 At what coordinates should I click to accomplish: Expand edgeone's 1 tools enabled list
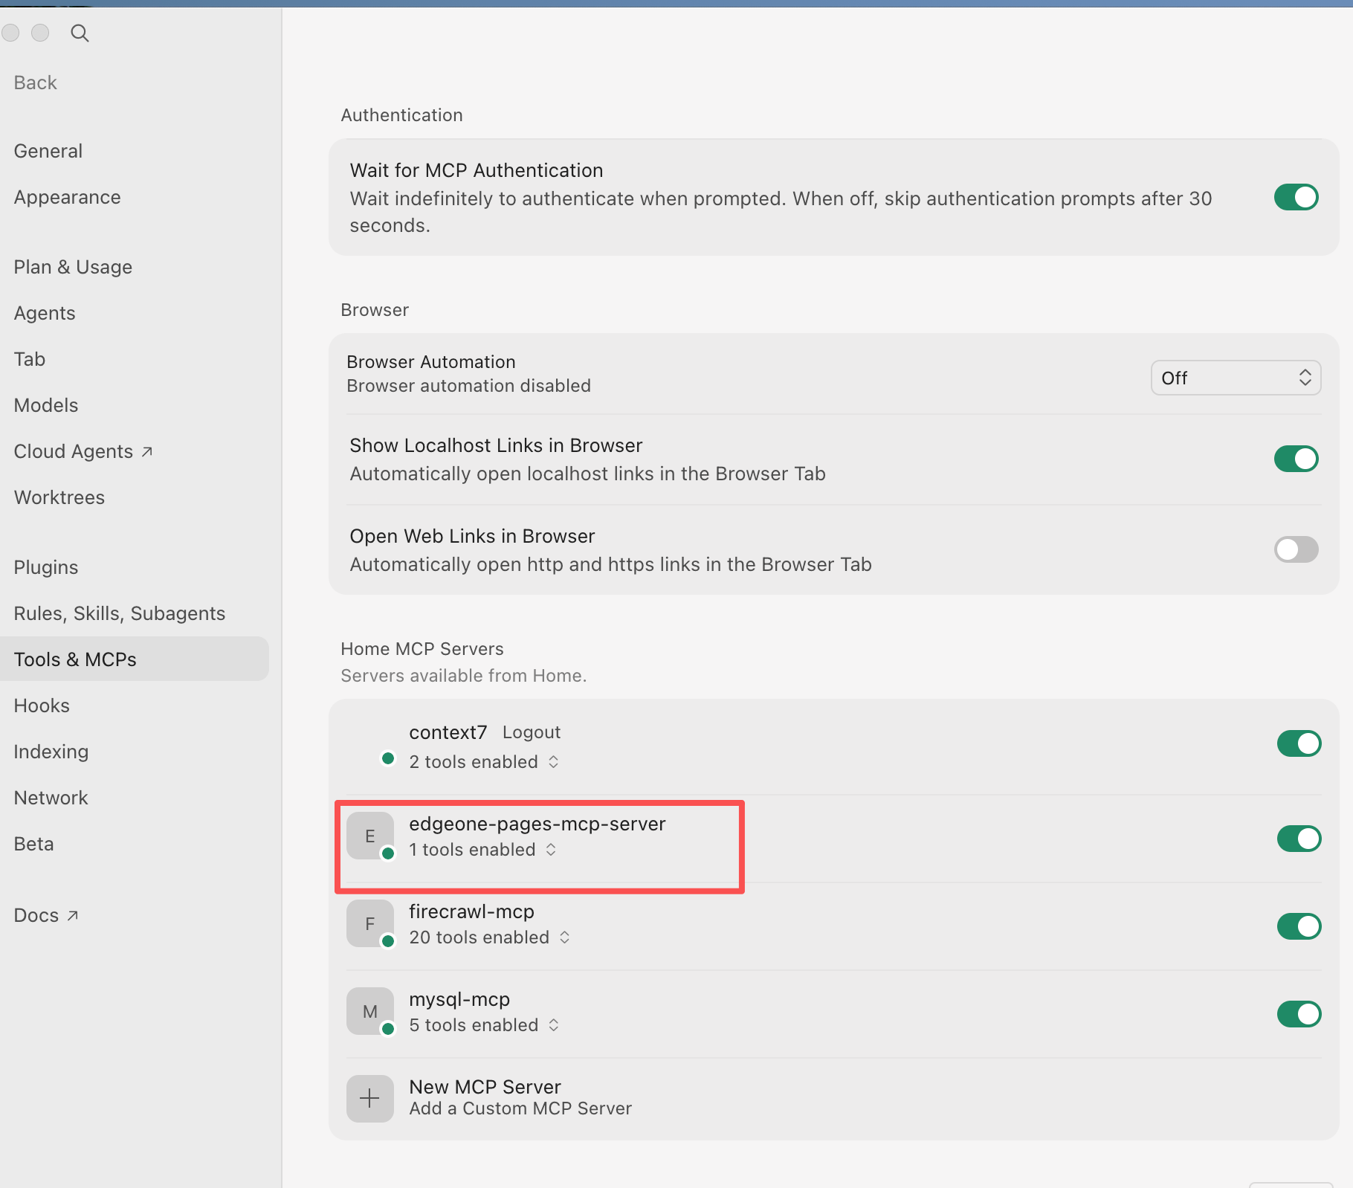(482, 850)
